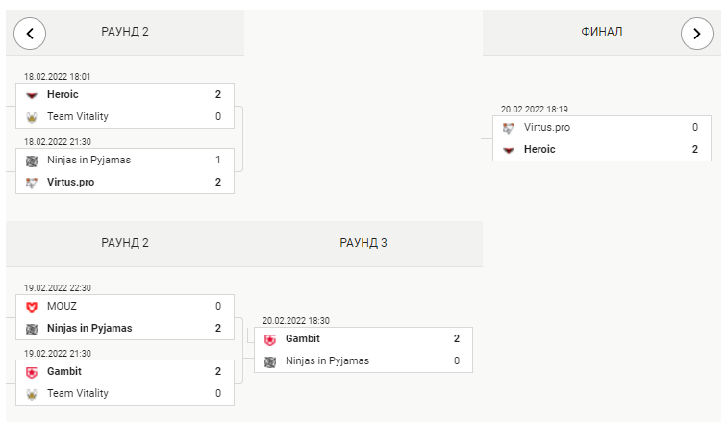Click Ninjas in Pyjamas logo under MOUZ

point(32,330)
